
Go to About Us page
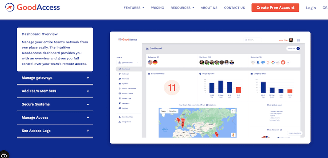(x=209, y=8)
